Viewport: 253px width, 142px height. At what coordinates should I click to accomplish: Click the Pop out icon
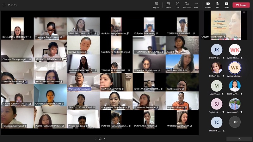[156, 5]
